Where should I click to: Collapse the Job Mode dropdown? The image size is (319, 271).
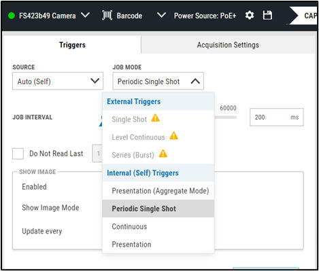click(195, 81)
